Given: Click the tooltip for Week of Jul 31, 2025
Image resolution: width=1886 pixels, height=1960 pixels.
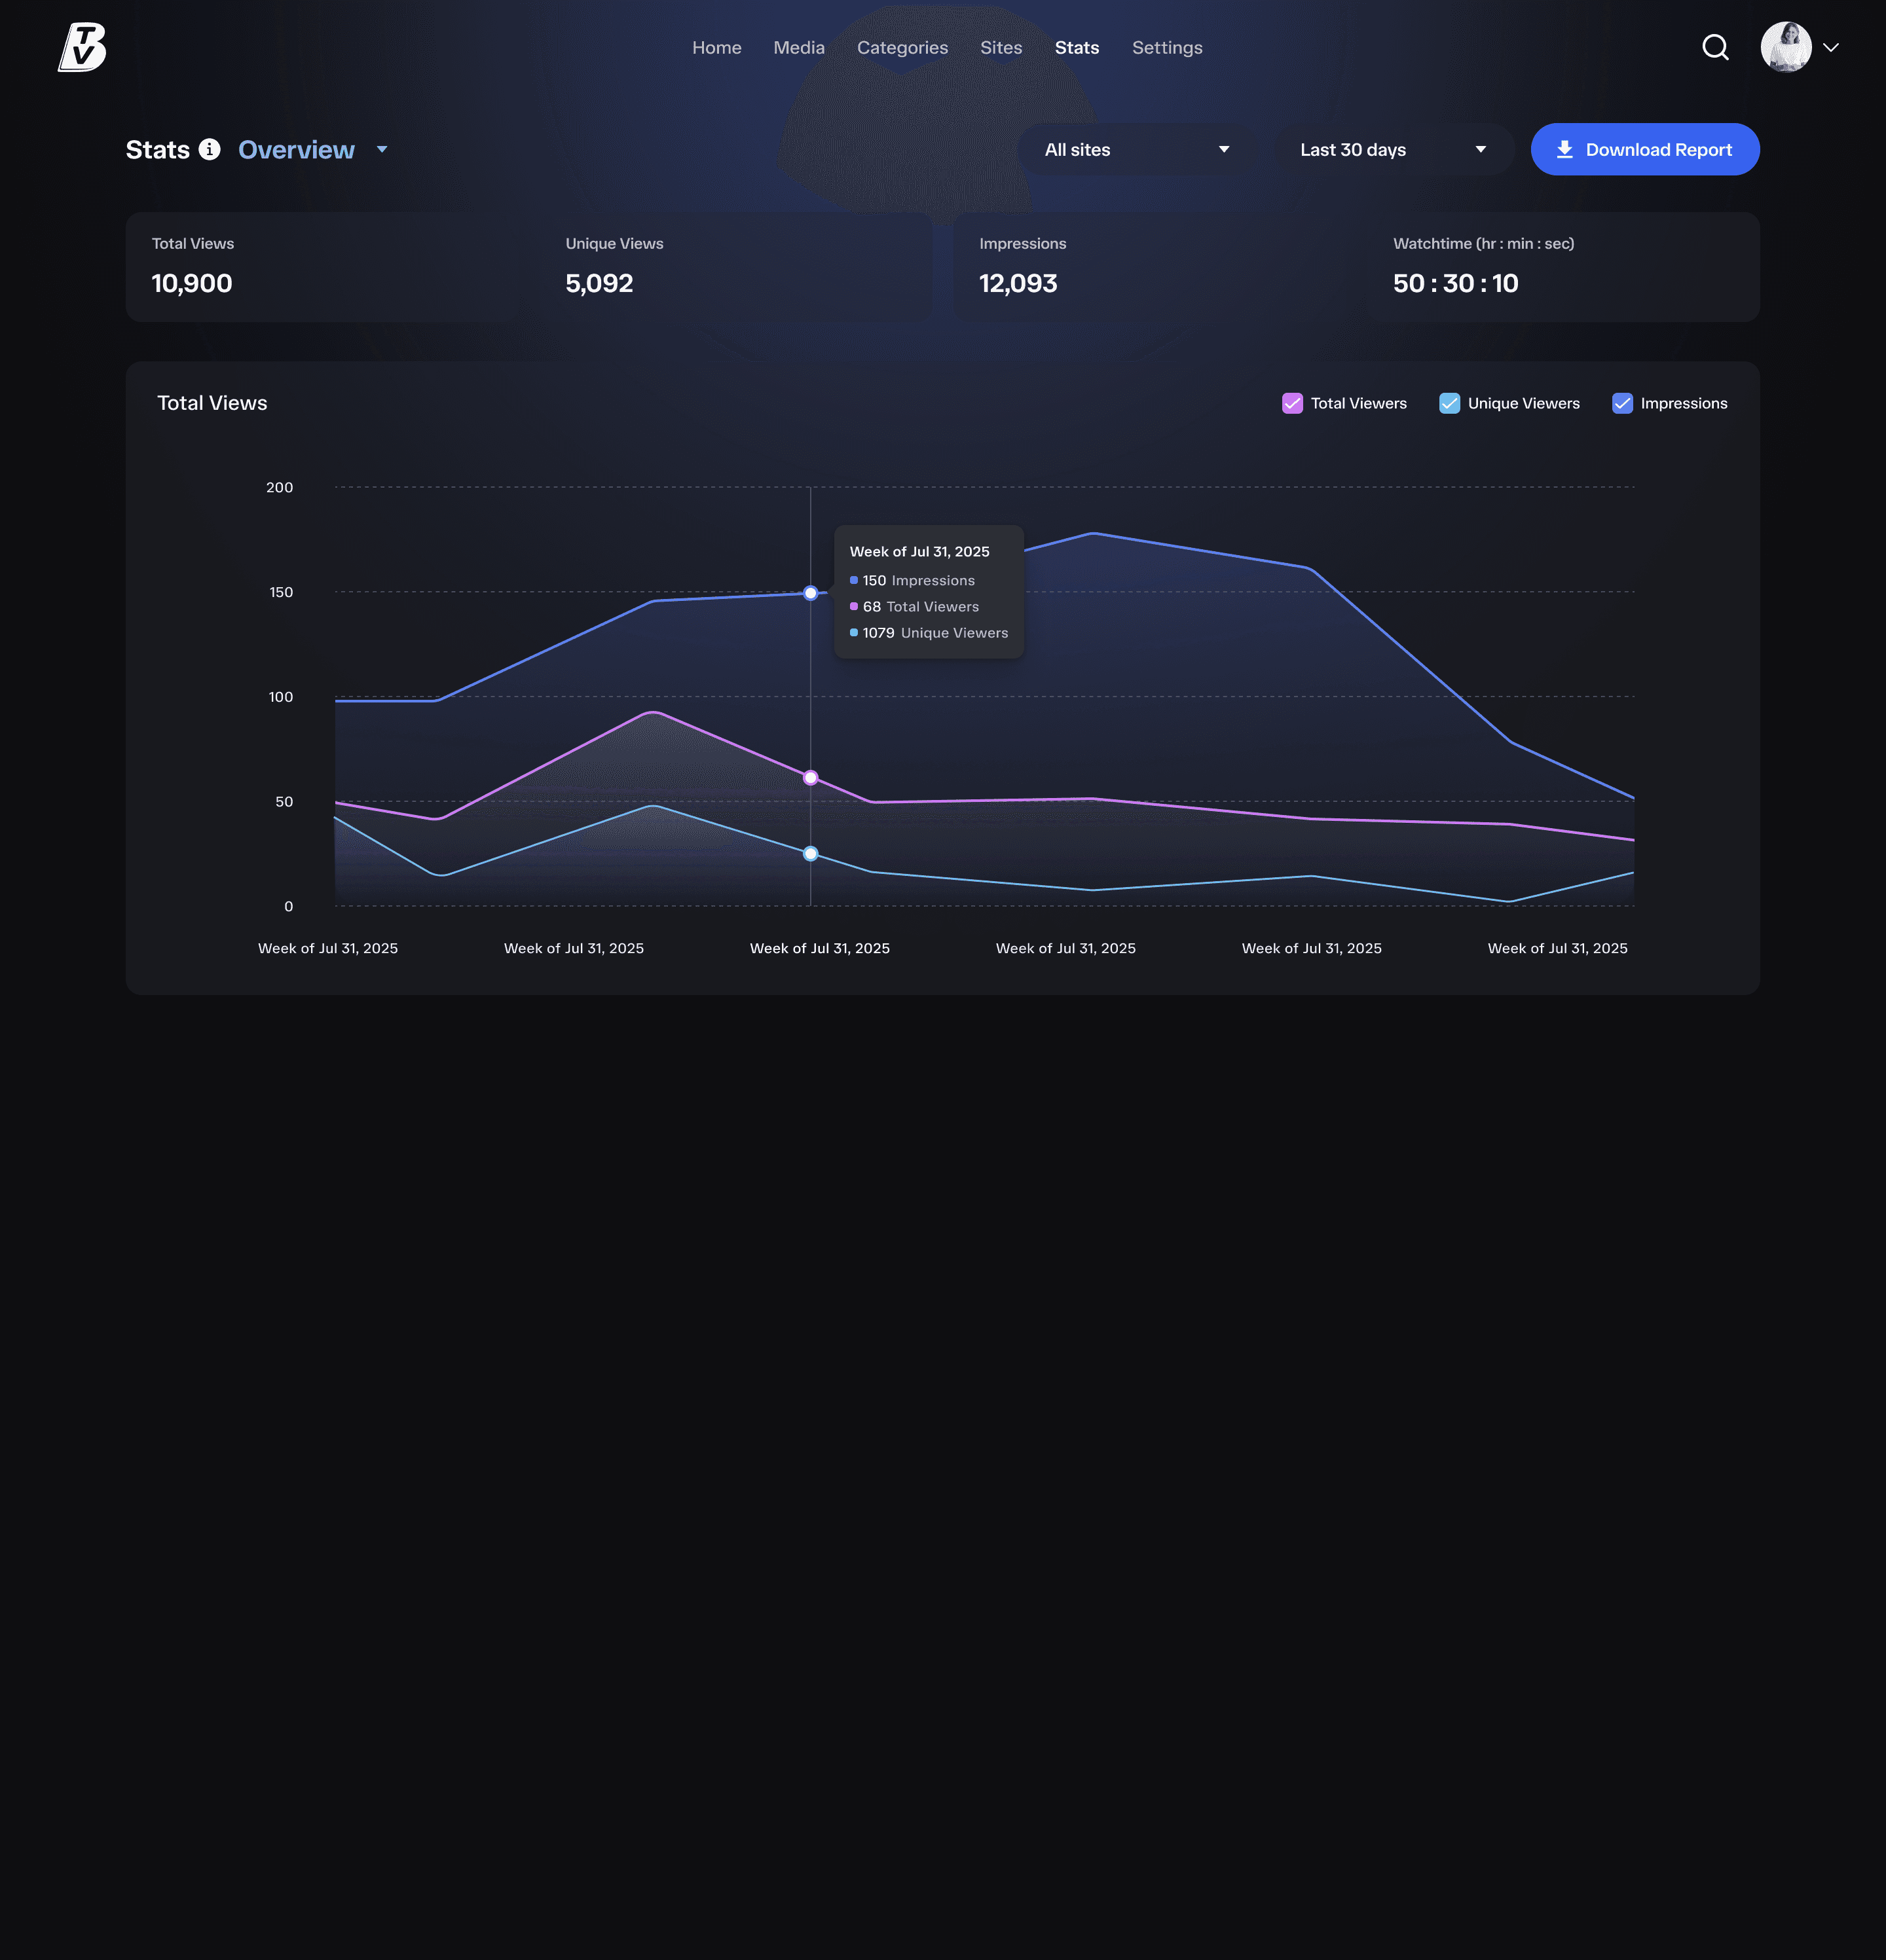Looking at the screenshot, I should click(929, 590).
